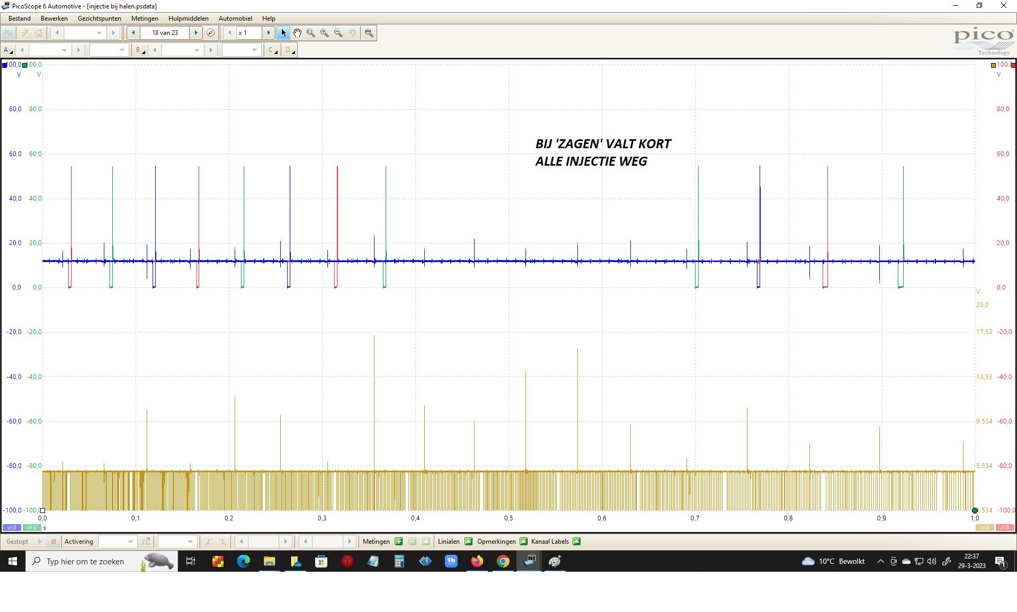1017x612 pixels.
Task: Toggle Linialen rulers legend display
Action: pos(468,542)
